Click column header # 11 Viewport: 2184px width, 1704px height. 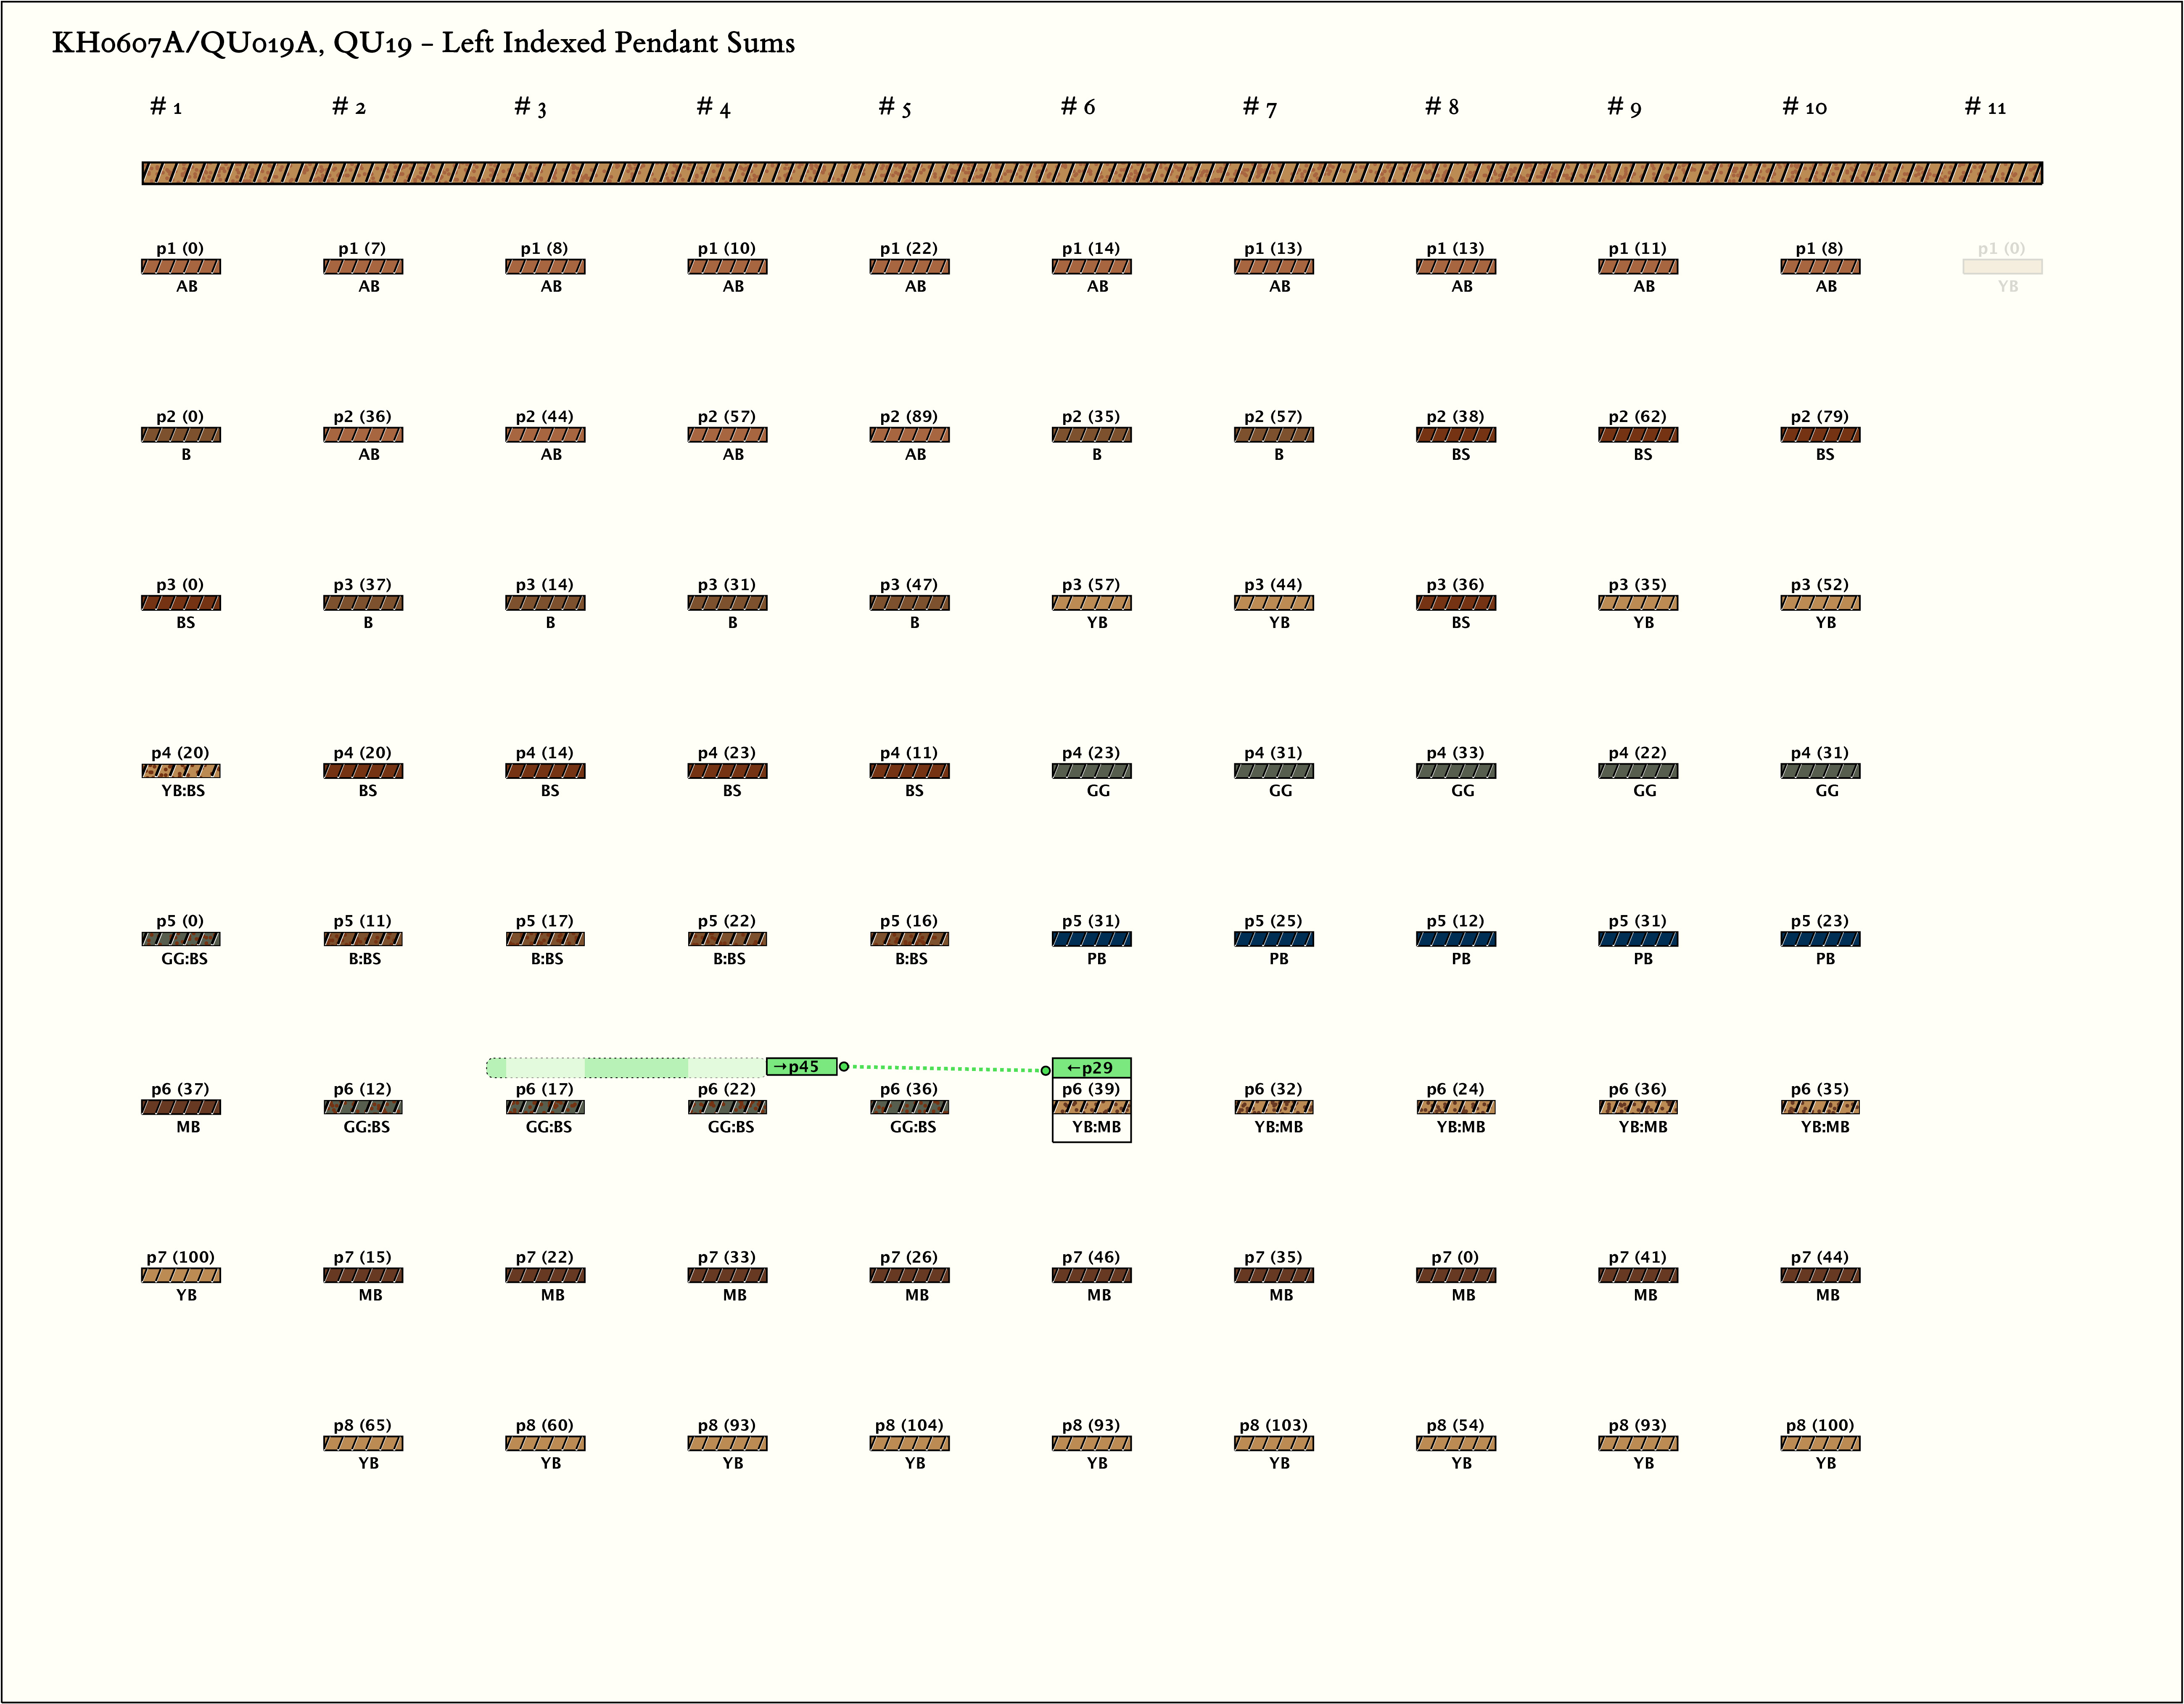coord(1985,106)
